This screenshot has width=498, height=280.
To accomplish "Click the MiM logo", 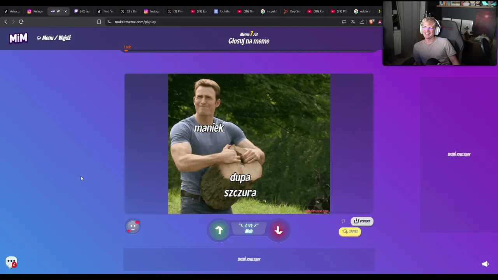I will pos(18,38).
